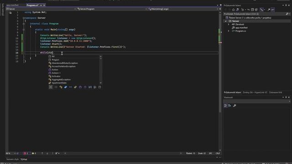The image size is (292, 164).
Task: Collapse the Main method code block
Action: pyautogui.click(x=24, y=30)
